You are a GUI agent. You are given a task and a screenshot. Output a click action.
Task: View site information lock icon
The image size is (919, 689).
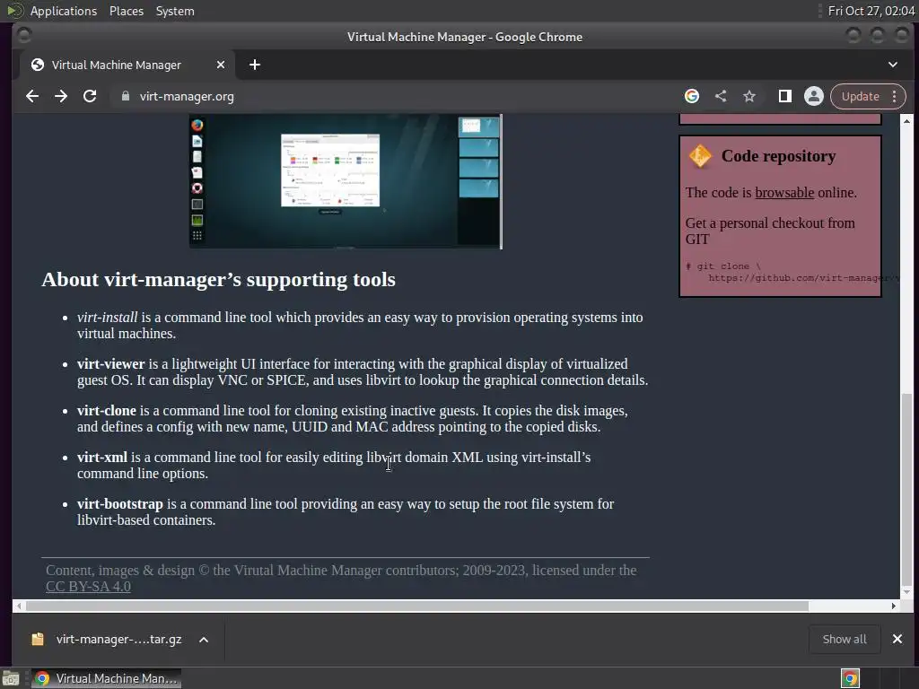(125, 96)
